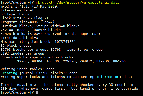Click the 'Stride=0 blocks, Stripe width=0 blocks' line
This screenshot has width=143, height=96.
[x=40, y=26]
